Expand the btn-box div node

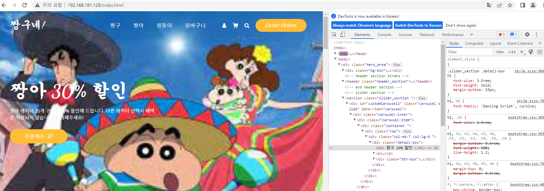click(x=374, y=159)
